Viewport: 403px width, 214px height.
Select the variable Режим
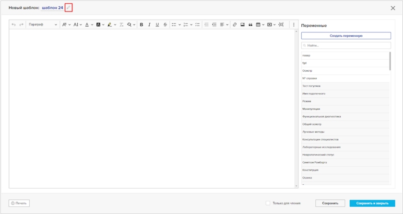point(345,101)
